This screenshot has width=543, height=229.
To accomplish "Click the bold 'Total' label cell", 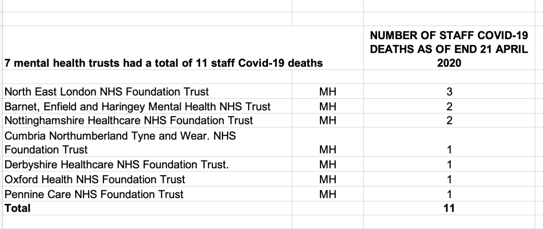I will tap(18, 208).
